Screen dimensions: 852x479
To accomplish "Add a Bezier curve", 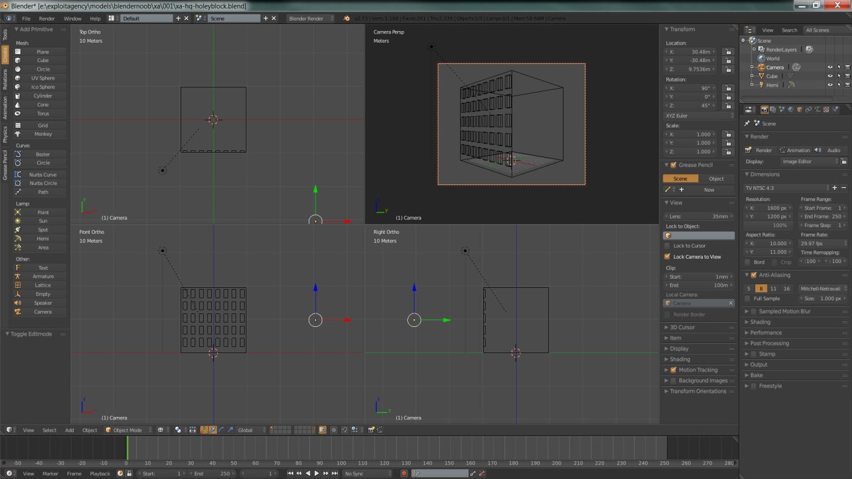I will [x=43, y=154].
